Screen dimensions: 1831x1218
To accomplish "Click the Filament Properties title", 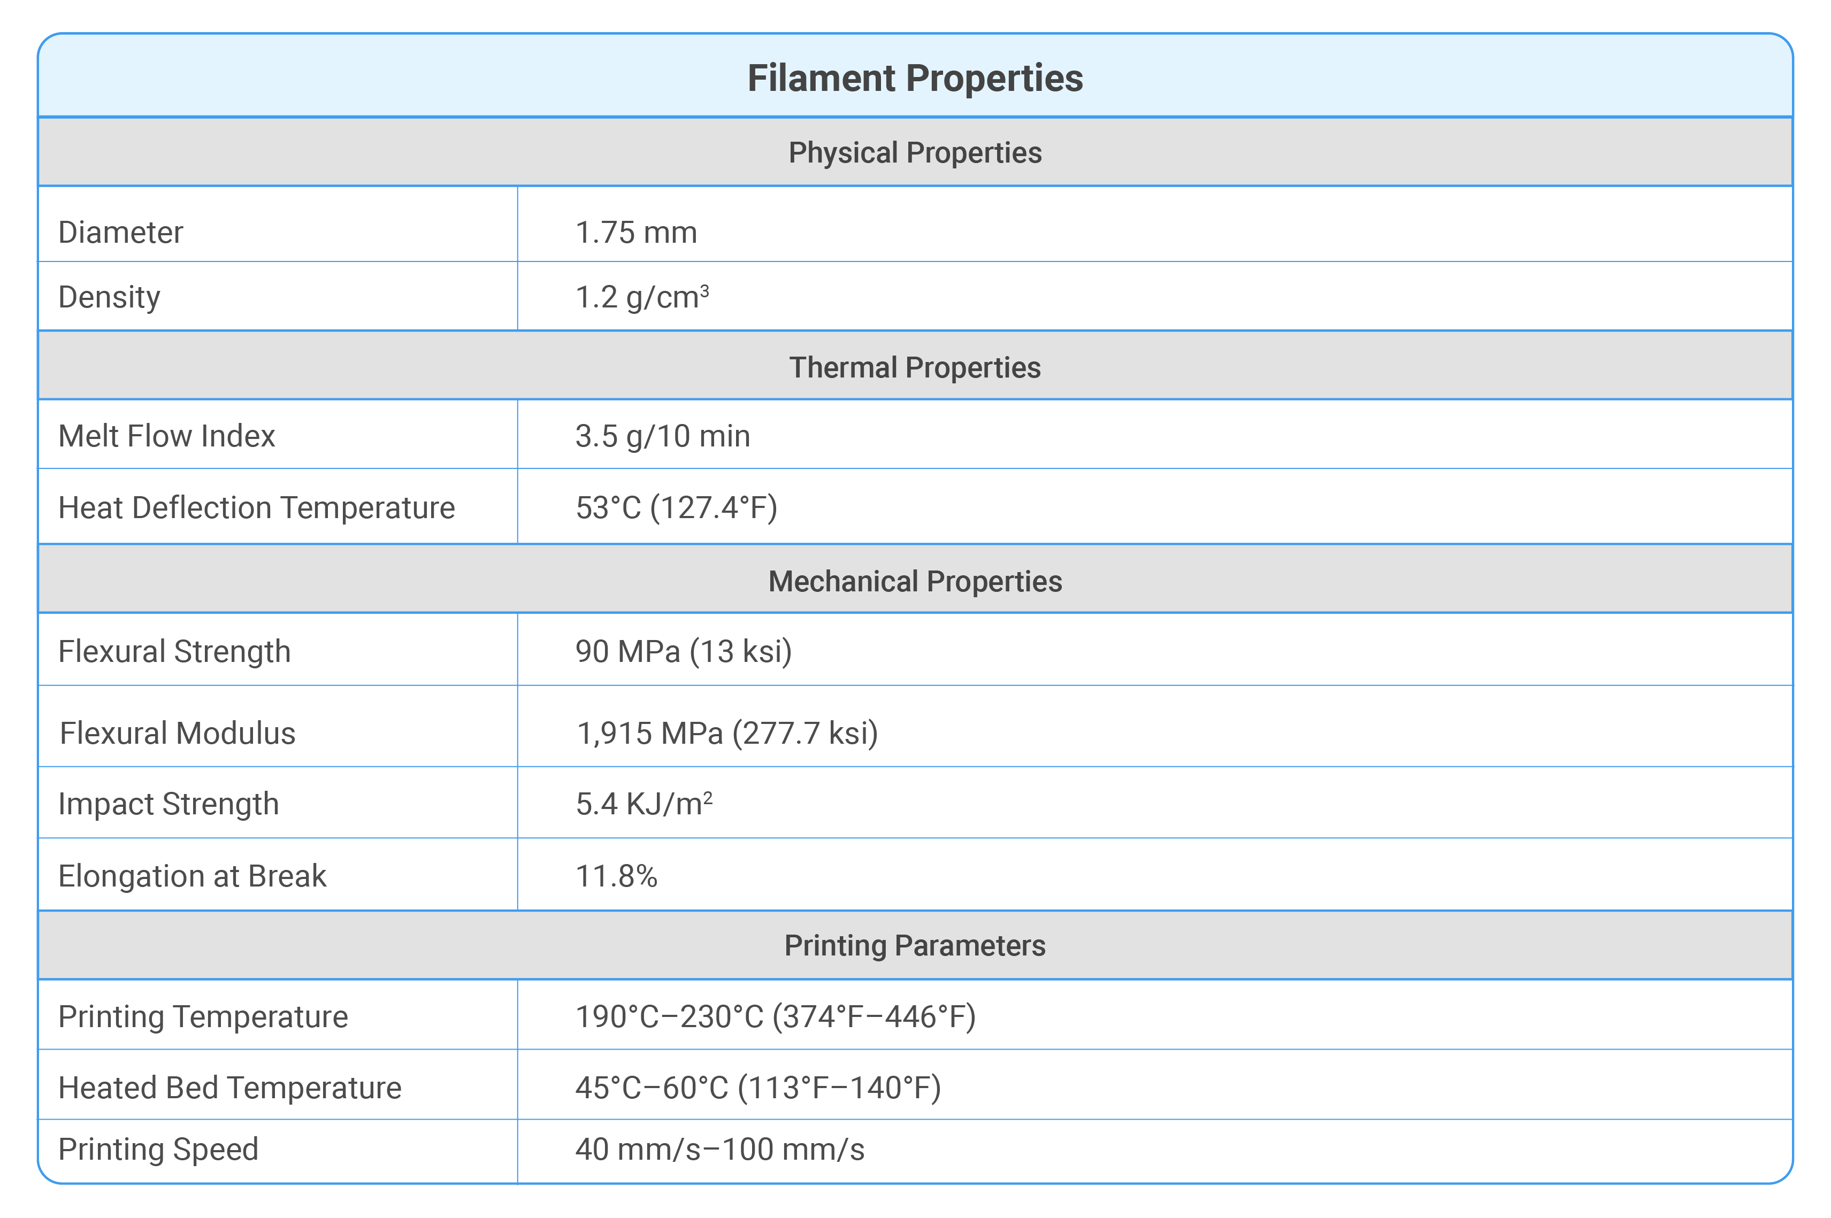I will point(915,79).
